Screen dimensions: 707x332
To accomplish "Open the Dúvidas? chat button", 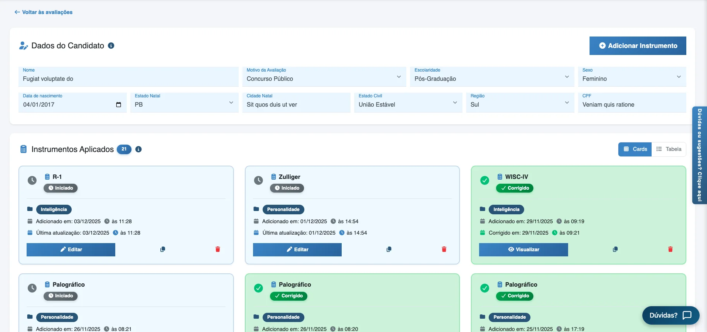I will [670, 315].
